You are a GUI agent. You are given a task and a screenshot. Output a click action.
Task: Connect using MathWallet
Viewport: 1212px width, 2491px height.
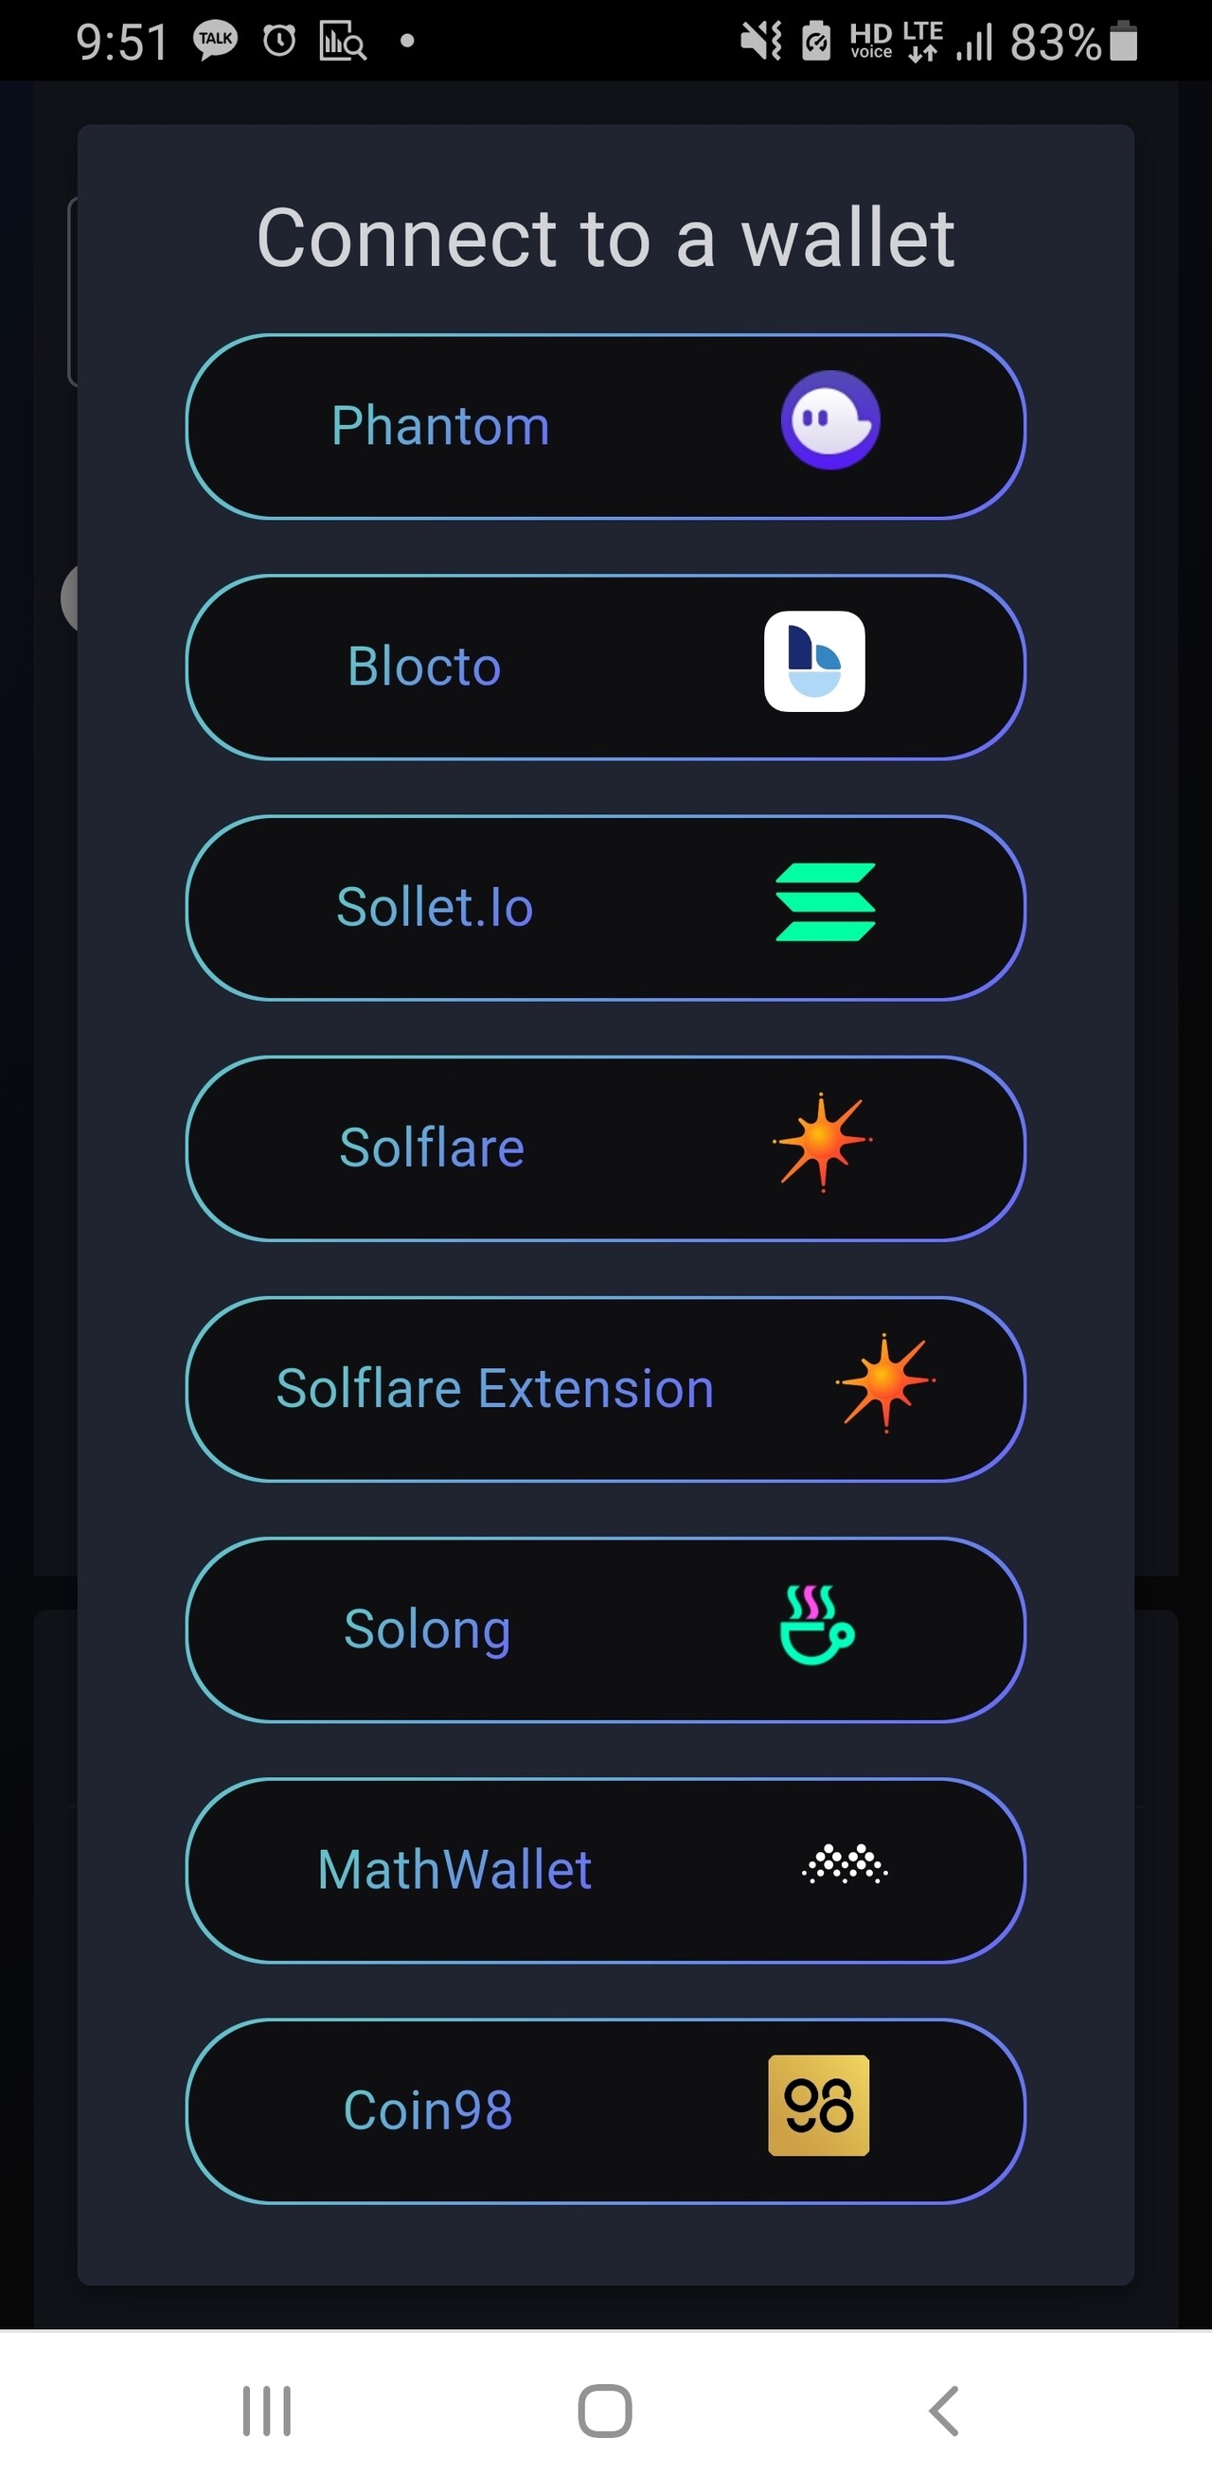[454, 1870]
